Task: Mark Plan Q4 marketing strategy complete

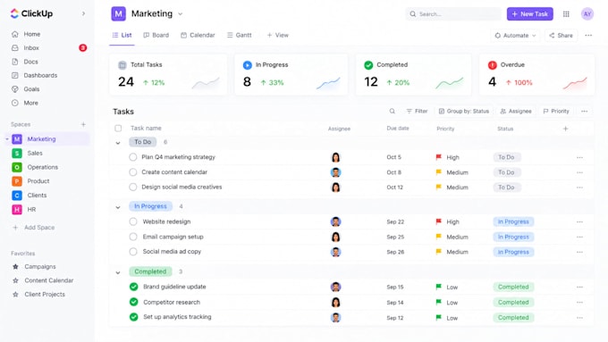Action: [x=133, y=157]
